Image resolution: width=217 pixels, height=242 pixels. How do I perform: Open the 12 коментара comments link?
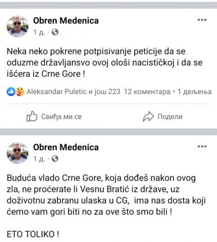(x=147, y=92)
